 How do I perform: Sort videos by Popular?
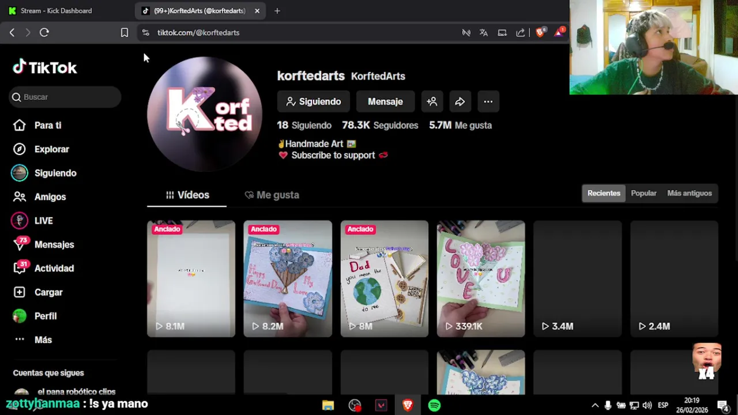[643, 193]
